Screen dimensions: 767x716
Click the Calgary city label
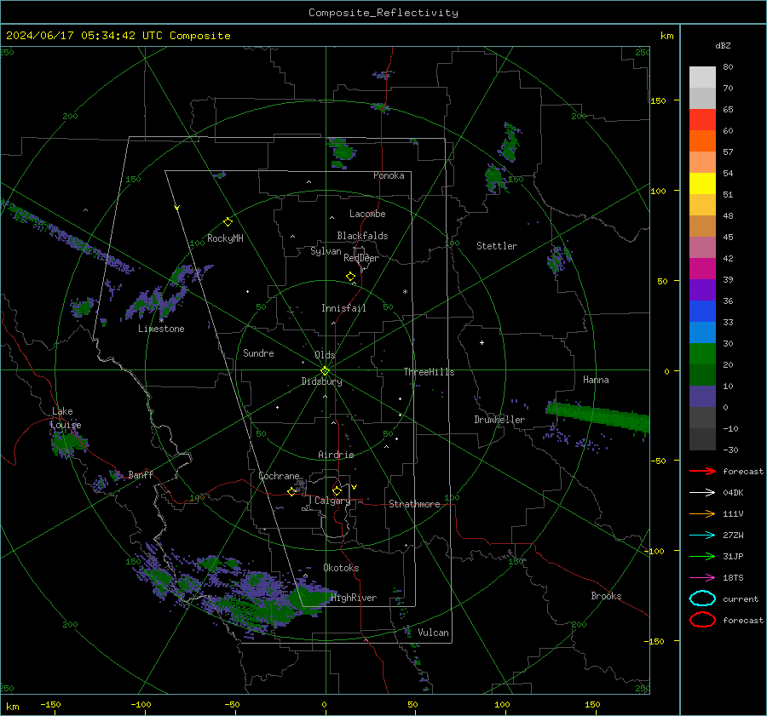coord(332,501)
